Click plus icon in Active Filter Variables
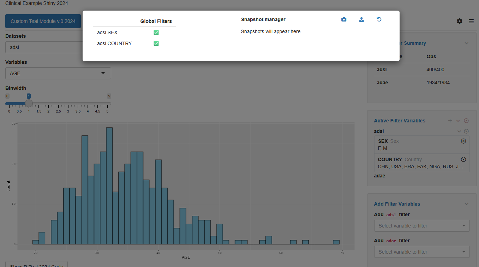This screenshot has height=267, width=479. (x=450, y=121)
